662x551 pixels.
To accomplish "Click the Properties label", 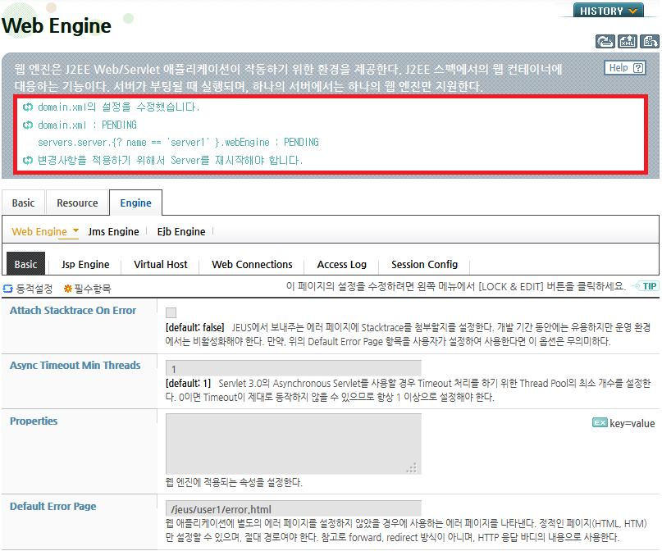I will pyautogui.click(x=34, y=421).
